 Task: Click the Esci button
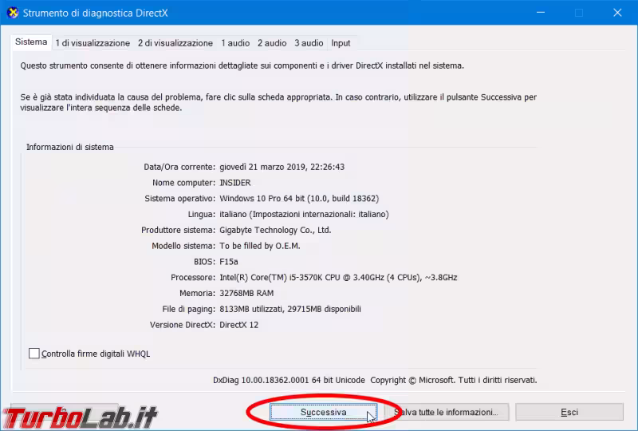[569, 413]
